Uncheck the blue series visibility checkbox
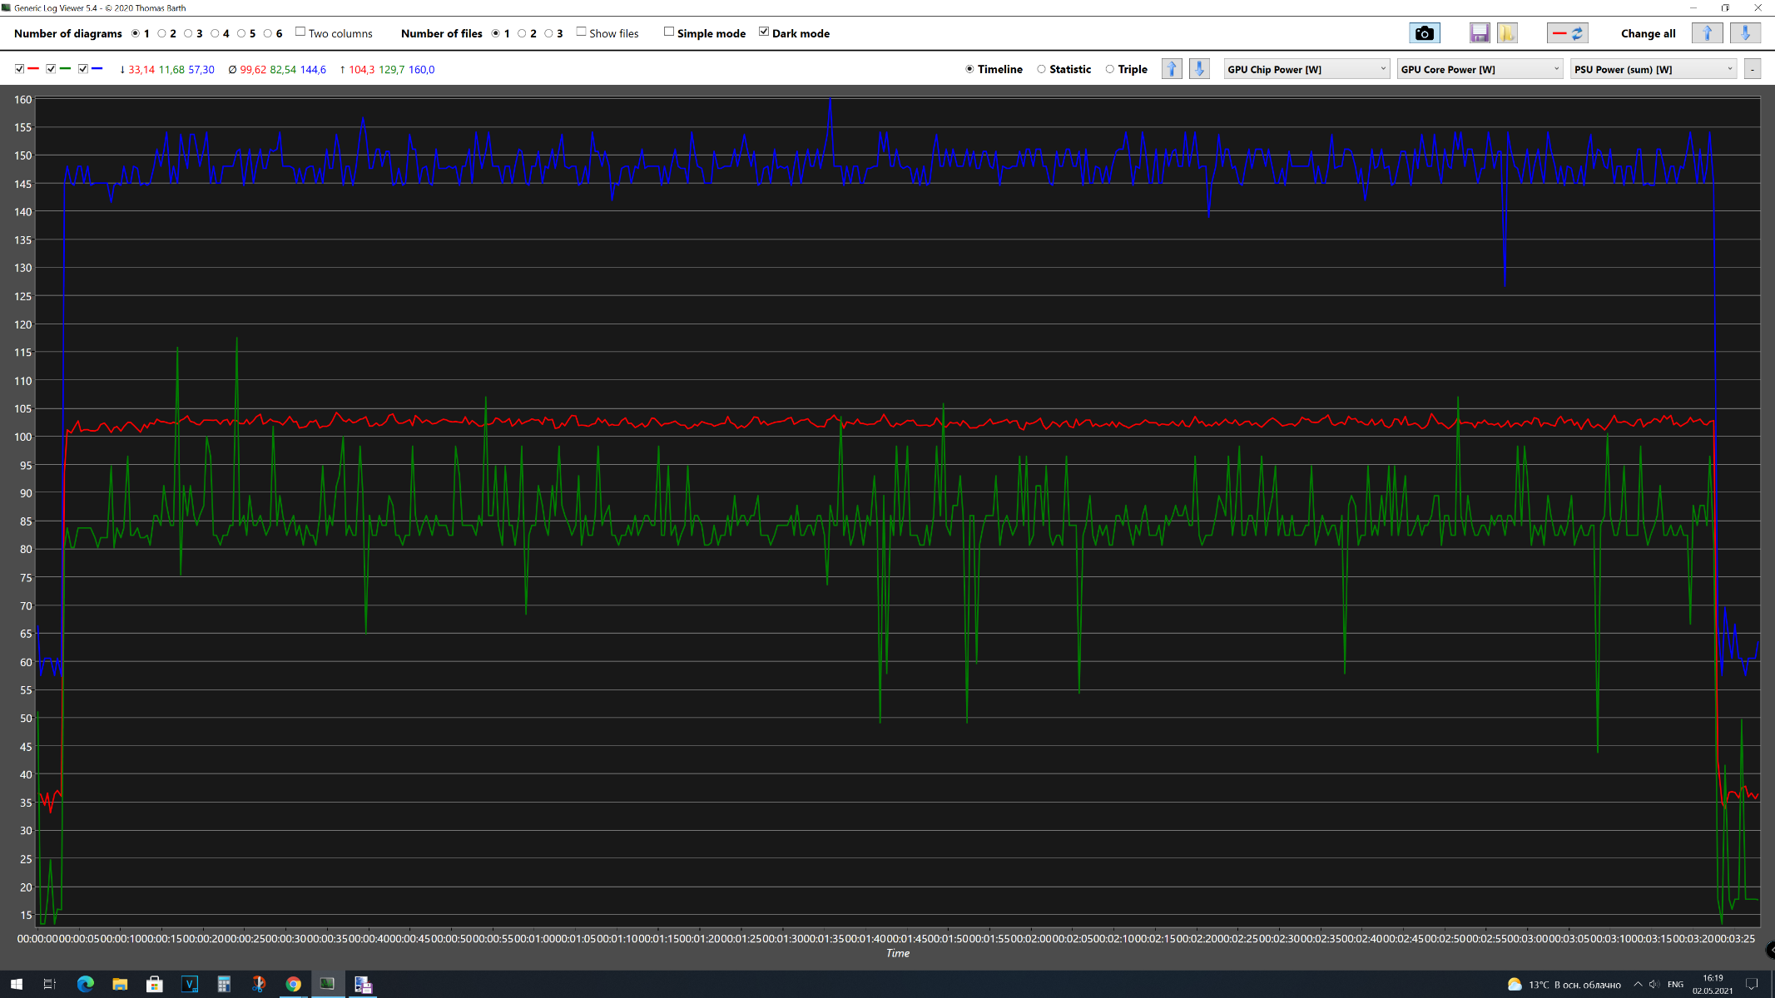1775x998 pixels. [x=83, y=69]
